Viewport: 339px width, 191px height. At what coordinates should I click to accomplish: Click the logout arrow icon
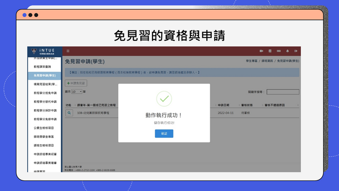[x=296, y=51]
